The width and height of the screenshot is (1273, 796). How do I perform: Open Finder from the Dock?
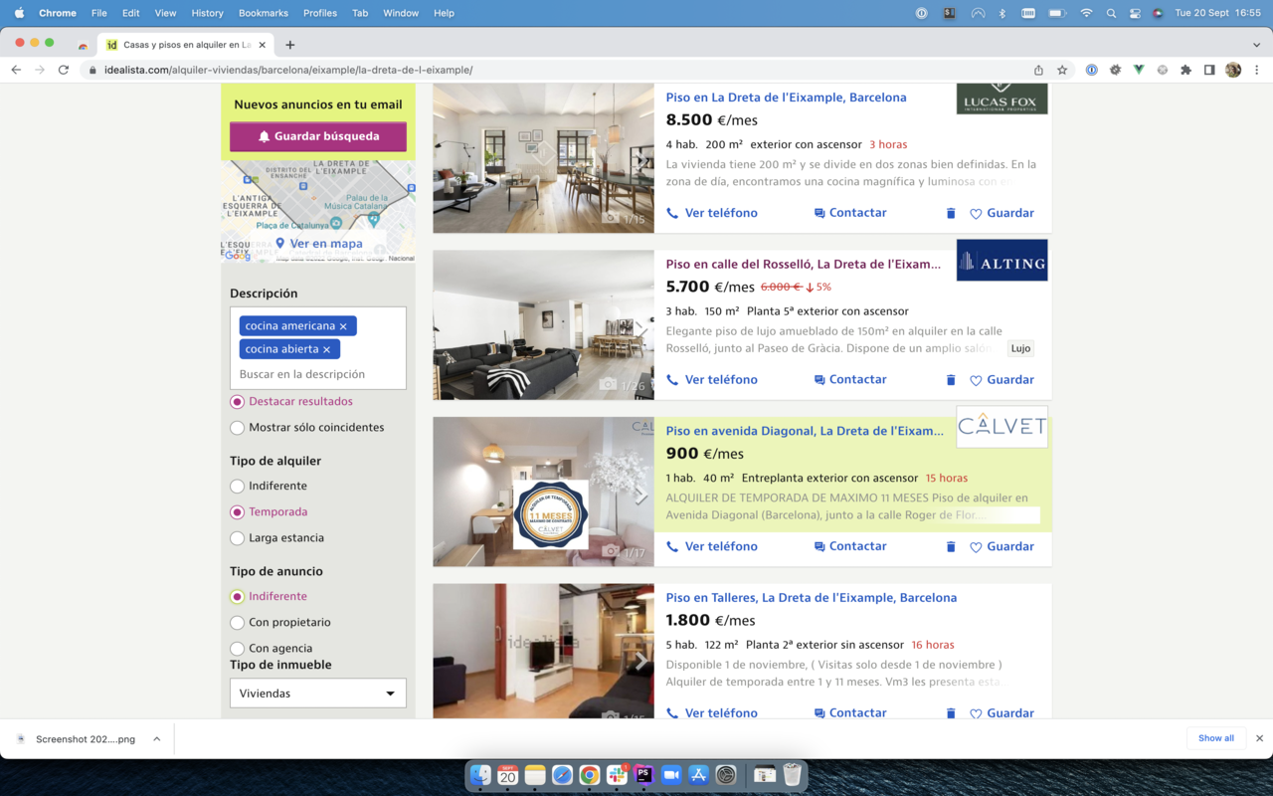[x=480, y=775]
